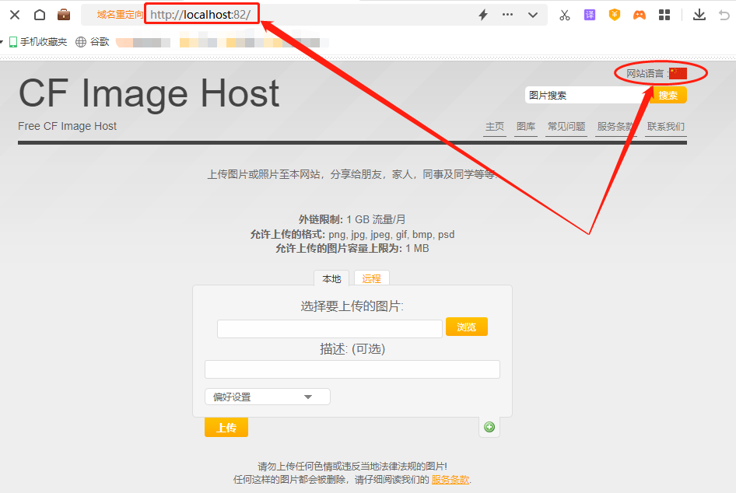The width and height of the screenshot is (736, 493).
Task: Expand the address bar dropdown chevron
Action: point(533,15)
